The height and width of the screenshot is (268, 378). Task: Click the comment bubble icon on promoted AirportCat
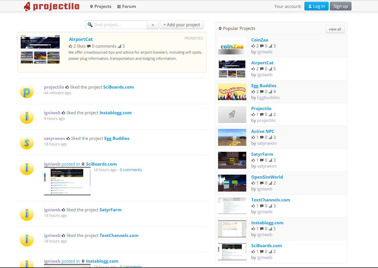coord(89,46)
